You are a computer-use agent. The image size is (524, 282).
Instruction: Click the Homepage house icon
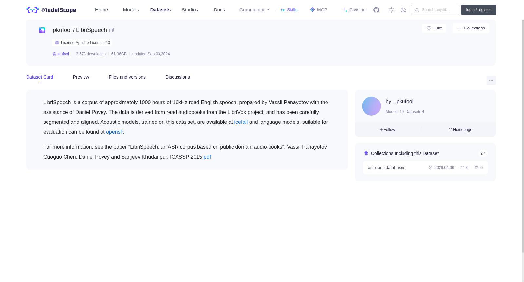pos(450,130)
